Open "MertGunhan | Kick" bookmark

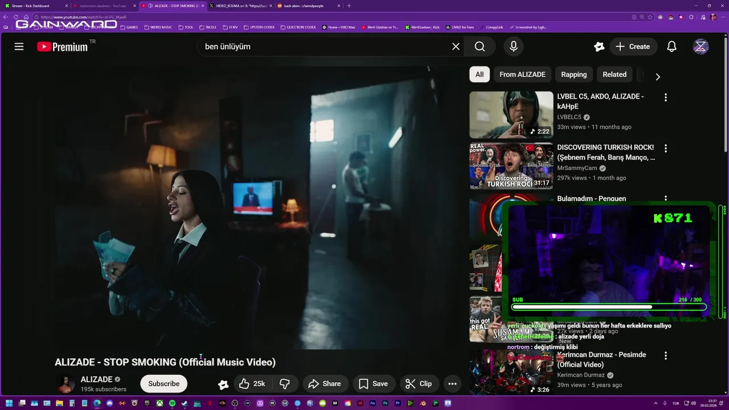click(x=423, y=27)
